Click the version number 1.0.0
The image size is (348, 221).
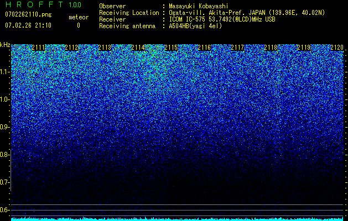click(75, 5)
